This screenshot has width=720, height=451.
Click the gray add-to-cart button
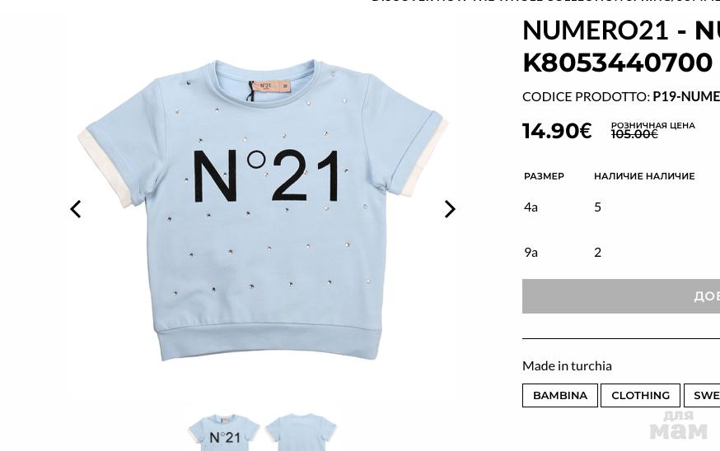pos(621,296)
